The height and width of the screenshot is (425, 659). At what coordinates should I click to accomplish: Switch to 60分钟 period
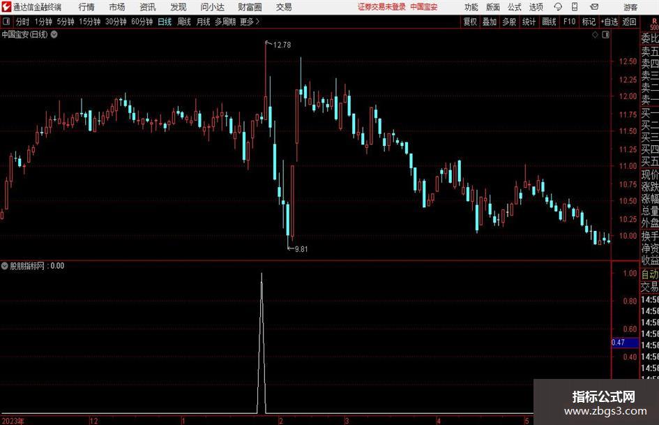click(142, 22)
